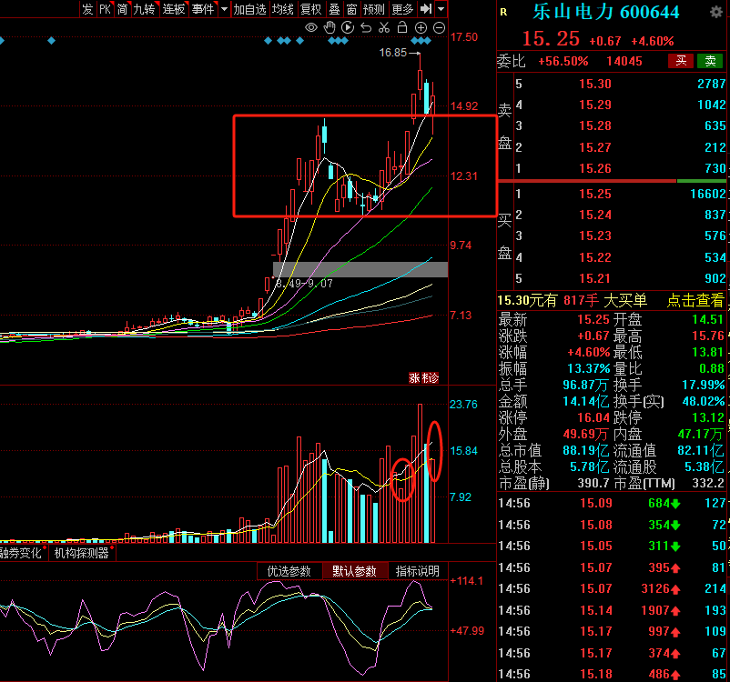The width and height of the screenshot is (730, 682).
Task: Select the hand pan tool
Action: [330, 28]
